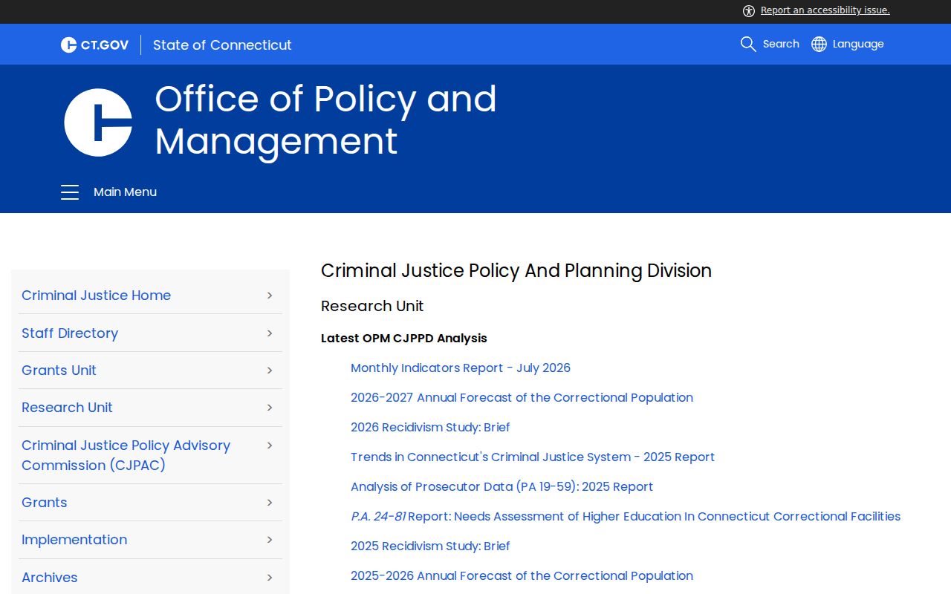Viewport: 951px width, 594px height.
Task: Click Office of Policy and Management title
Action: click(325, 120)
